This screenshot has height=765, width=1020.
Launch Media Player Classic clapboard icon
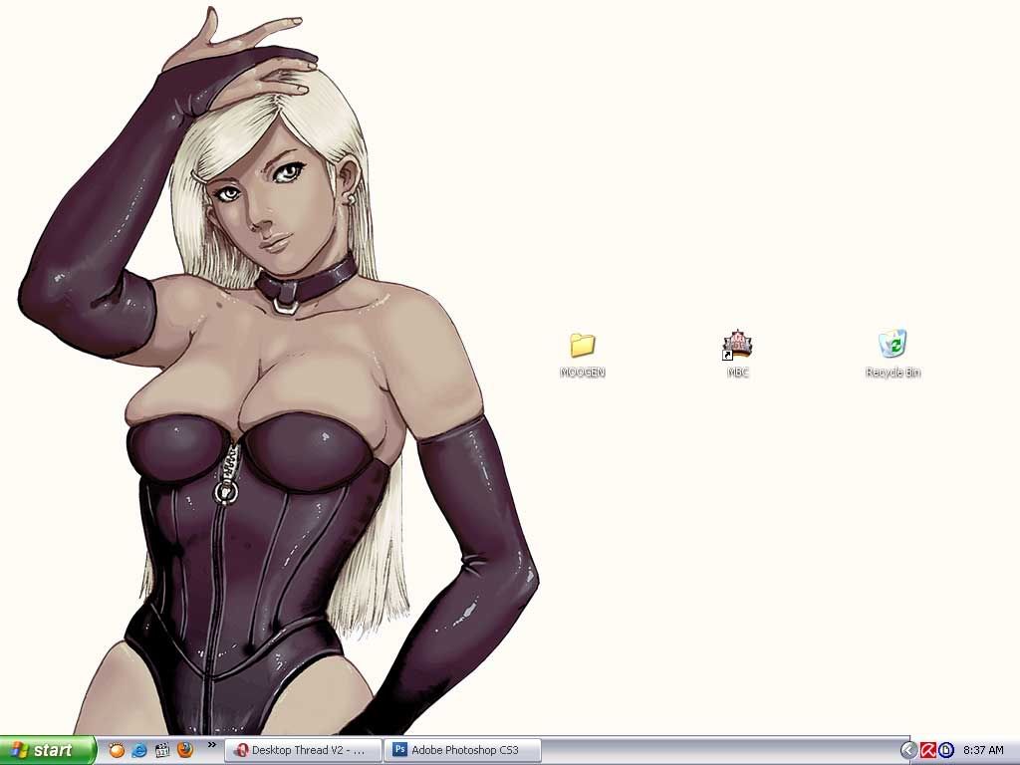(x=162, y=750)
